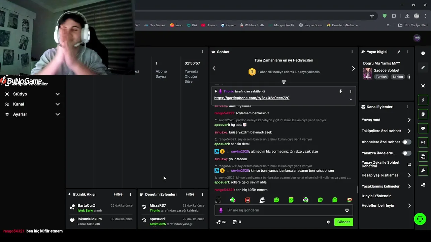
Task: Open the screen capture icon in right sidebar
Action: click(423, 86)
